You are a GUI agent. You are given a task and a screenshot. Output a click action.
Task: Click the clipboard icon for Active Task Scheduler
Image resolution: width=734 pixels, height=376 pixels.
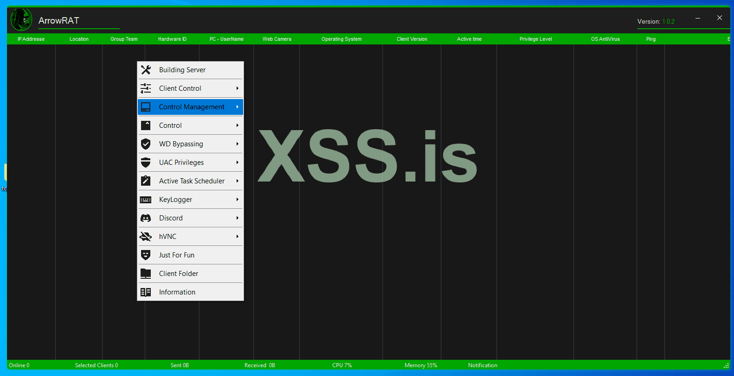[146, 181]
